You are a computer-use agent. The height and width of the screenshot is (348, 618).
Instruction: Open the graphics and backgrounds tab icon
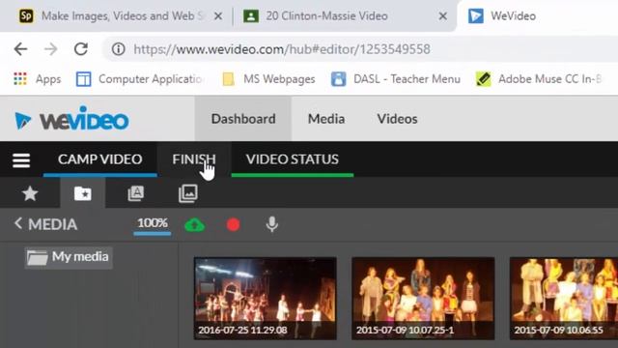[x=188, y=193]
